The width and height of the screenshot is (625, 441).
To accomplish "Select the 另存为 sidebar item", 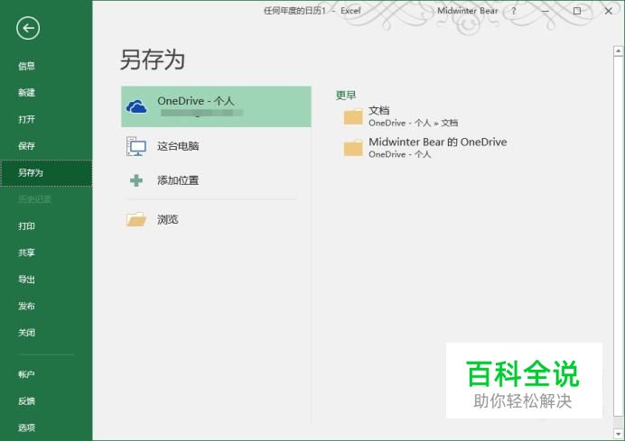I will [x=46, y=173].
